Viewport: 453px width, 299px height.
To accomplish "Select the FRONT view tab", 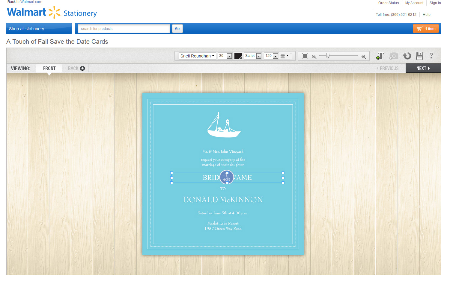I will (49, 68).
